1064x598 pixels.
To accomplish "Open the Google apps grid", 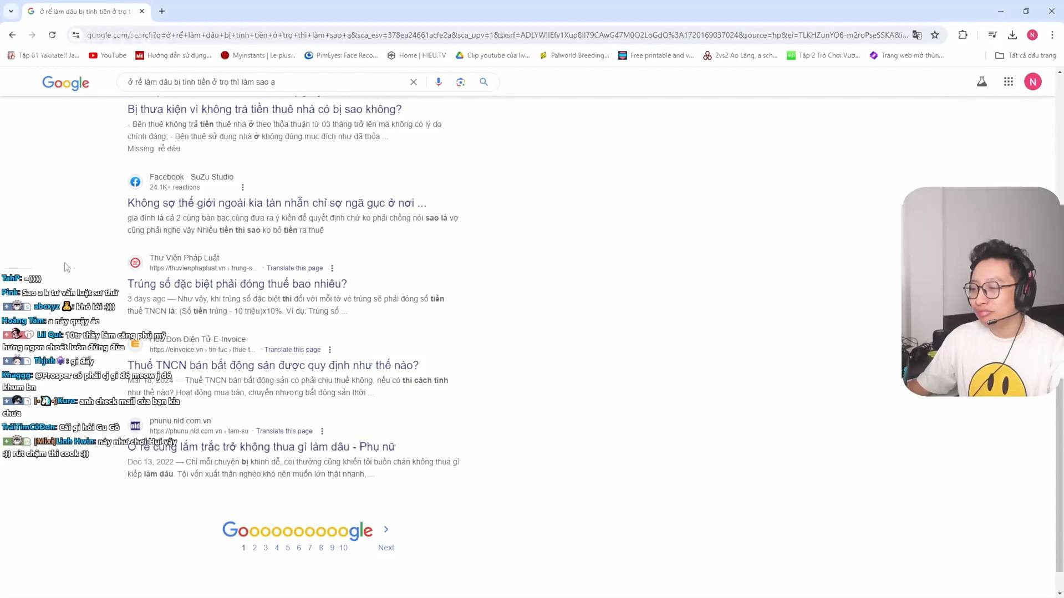I will [x=1009, y=81].
